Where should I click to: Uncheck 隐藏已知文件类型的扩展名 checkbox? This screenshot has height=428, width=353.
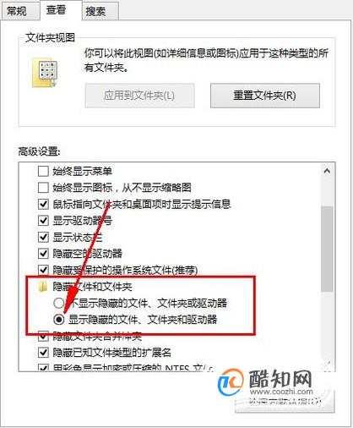coord(43,353)
